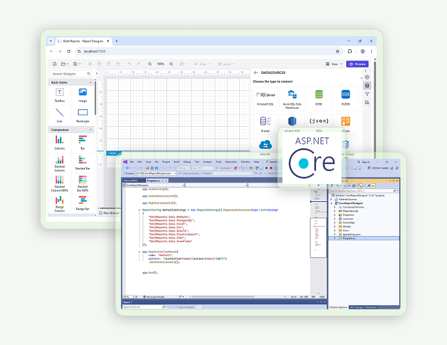Open the properties gear in side rail
The height and width of the screenshot is (345, 447).
coord(367,77)
